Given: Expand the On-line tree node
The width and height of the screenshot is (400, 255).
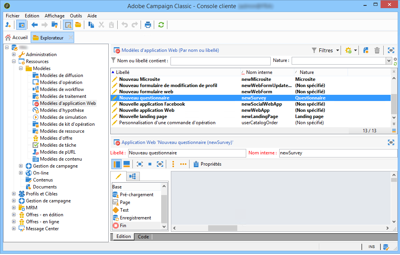Looking at the screenshot, I should 21,173.
